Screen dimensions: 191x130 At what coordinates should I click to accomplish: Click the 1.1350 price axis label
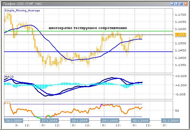coord(180,65)
